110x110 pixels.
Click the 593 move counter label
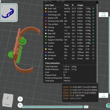(x=86, y=107)
